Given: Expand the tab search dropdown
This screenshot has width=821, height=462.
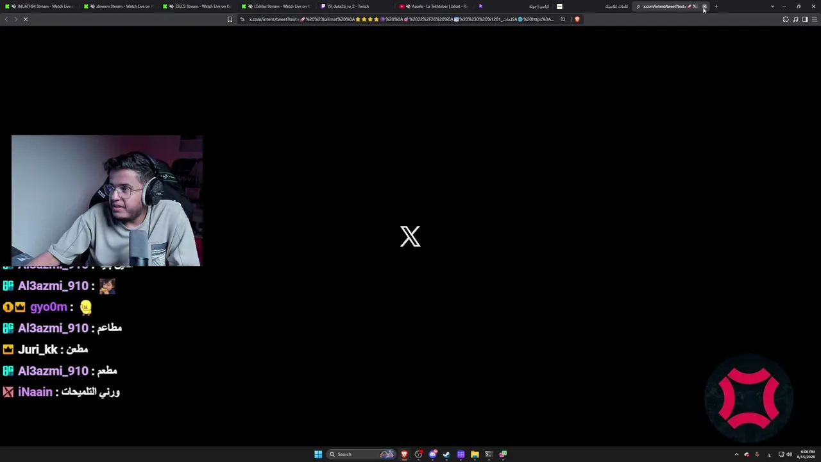Looking at the screenshot, I should click(772, 6).
